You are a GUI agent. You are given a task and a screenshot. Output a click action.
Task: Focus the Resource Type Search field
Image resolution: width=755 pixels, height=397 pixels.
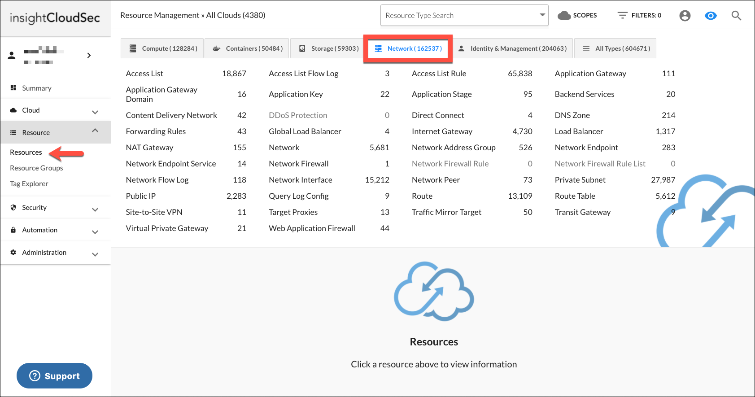(x=464, y=15)
